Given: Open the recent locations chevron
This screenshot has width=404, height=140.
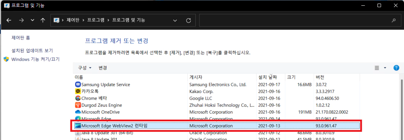Looking at the screenshot, I should (x=32, y=20).
